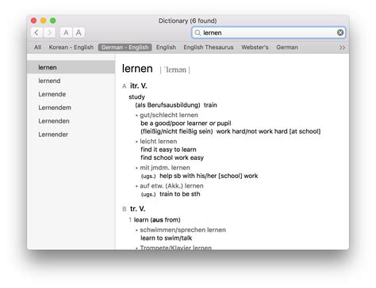
Task: Click the translation word study
Action: pyautogui.click(x=136, y=97)
